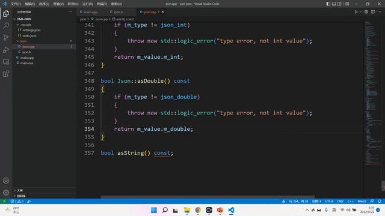Show errors and warnings in status bar
Screen dimensions: 385x216
(x=17, y=201)
